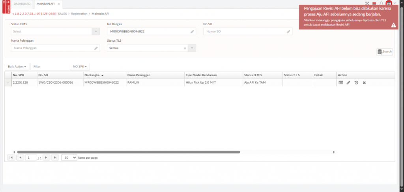404x192 pixels.
Task: Click the red hamburger list icon
Action: 374,4
